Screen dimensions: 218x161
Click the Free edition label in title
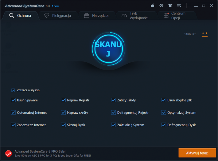tap(55, 6)
